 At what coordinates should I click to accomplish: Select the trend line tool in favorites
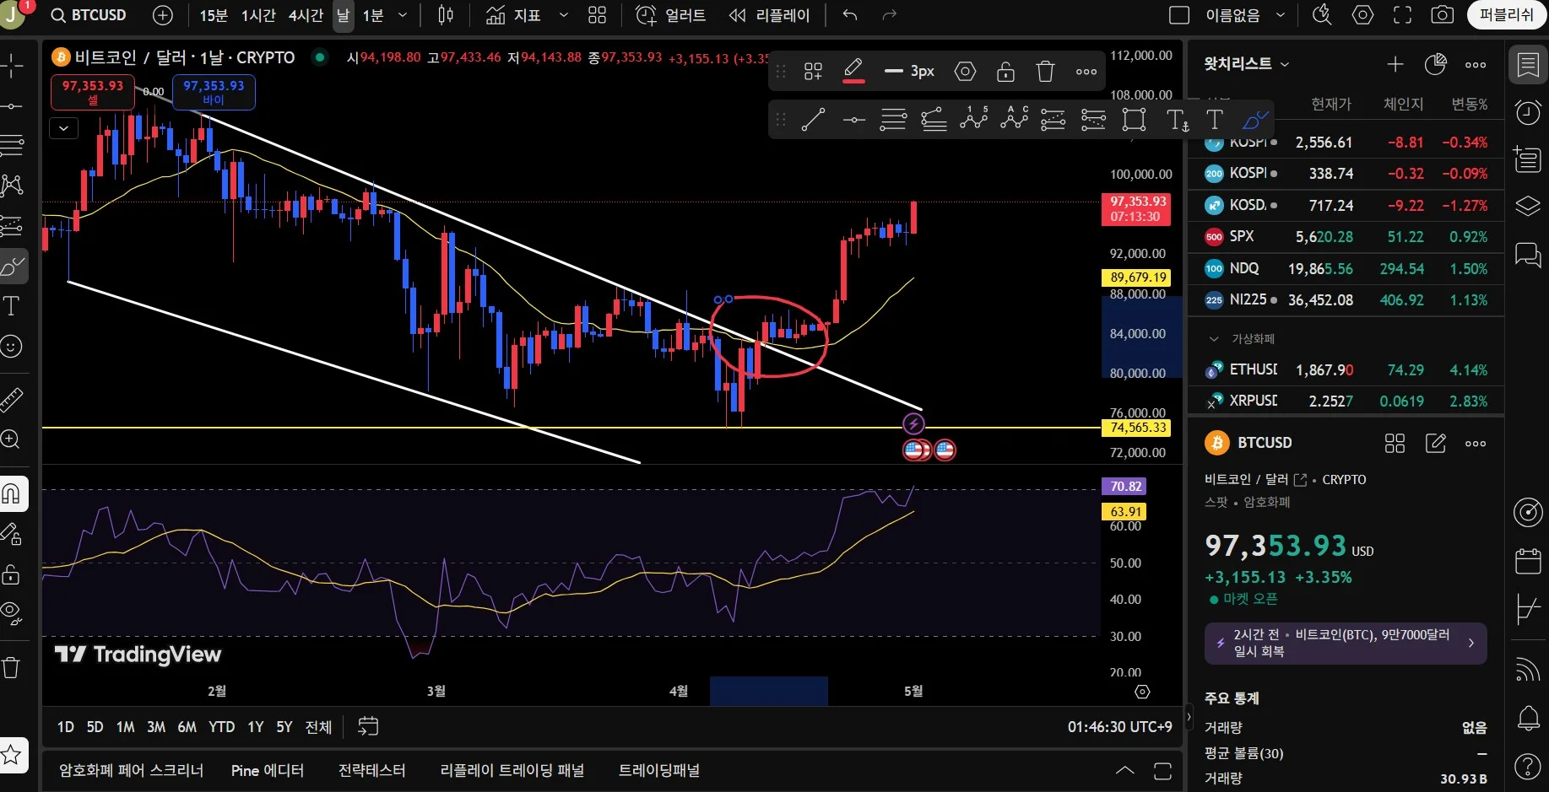(x=813, y=120)
